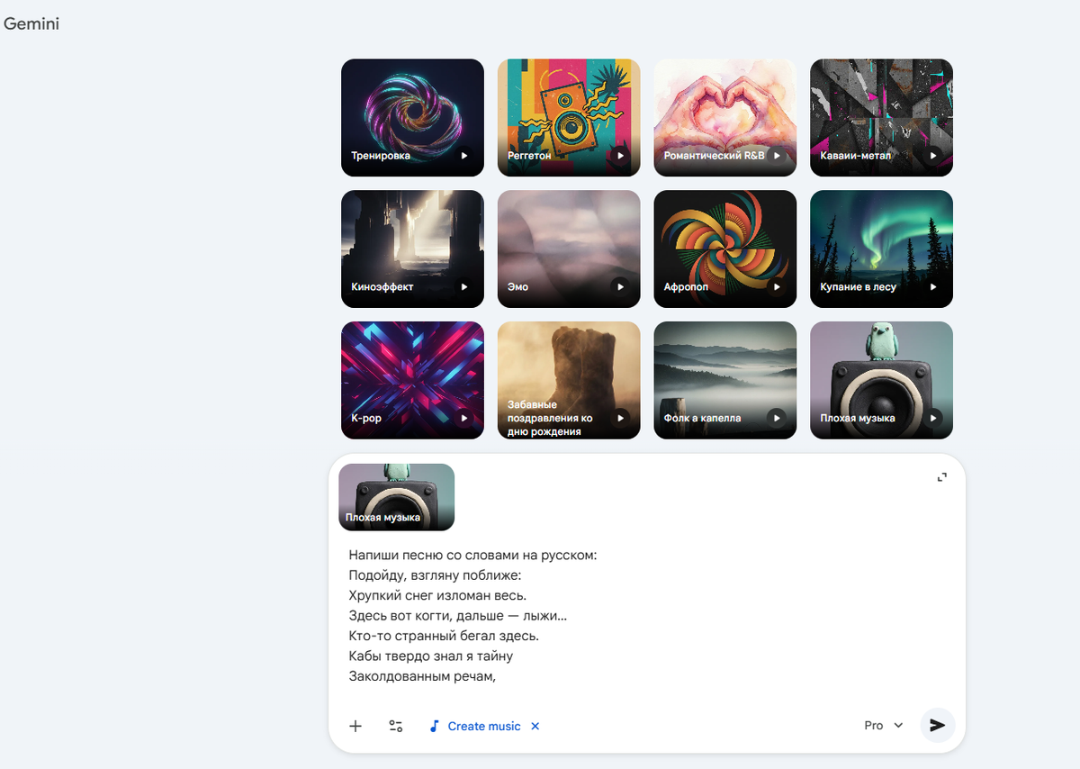The height and width of the screenshot is (769, 1080).
Task: Open the Pro model selector dropdown
Action: point(881,725)
